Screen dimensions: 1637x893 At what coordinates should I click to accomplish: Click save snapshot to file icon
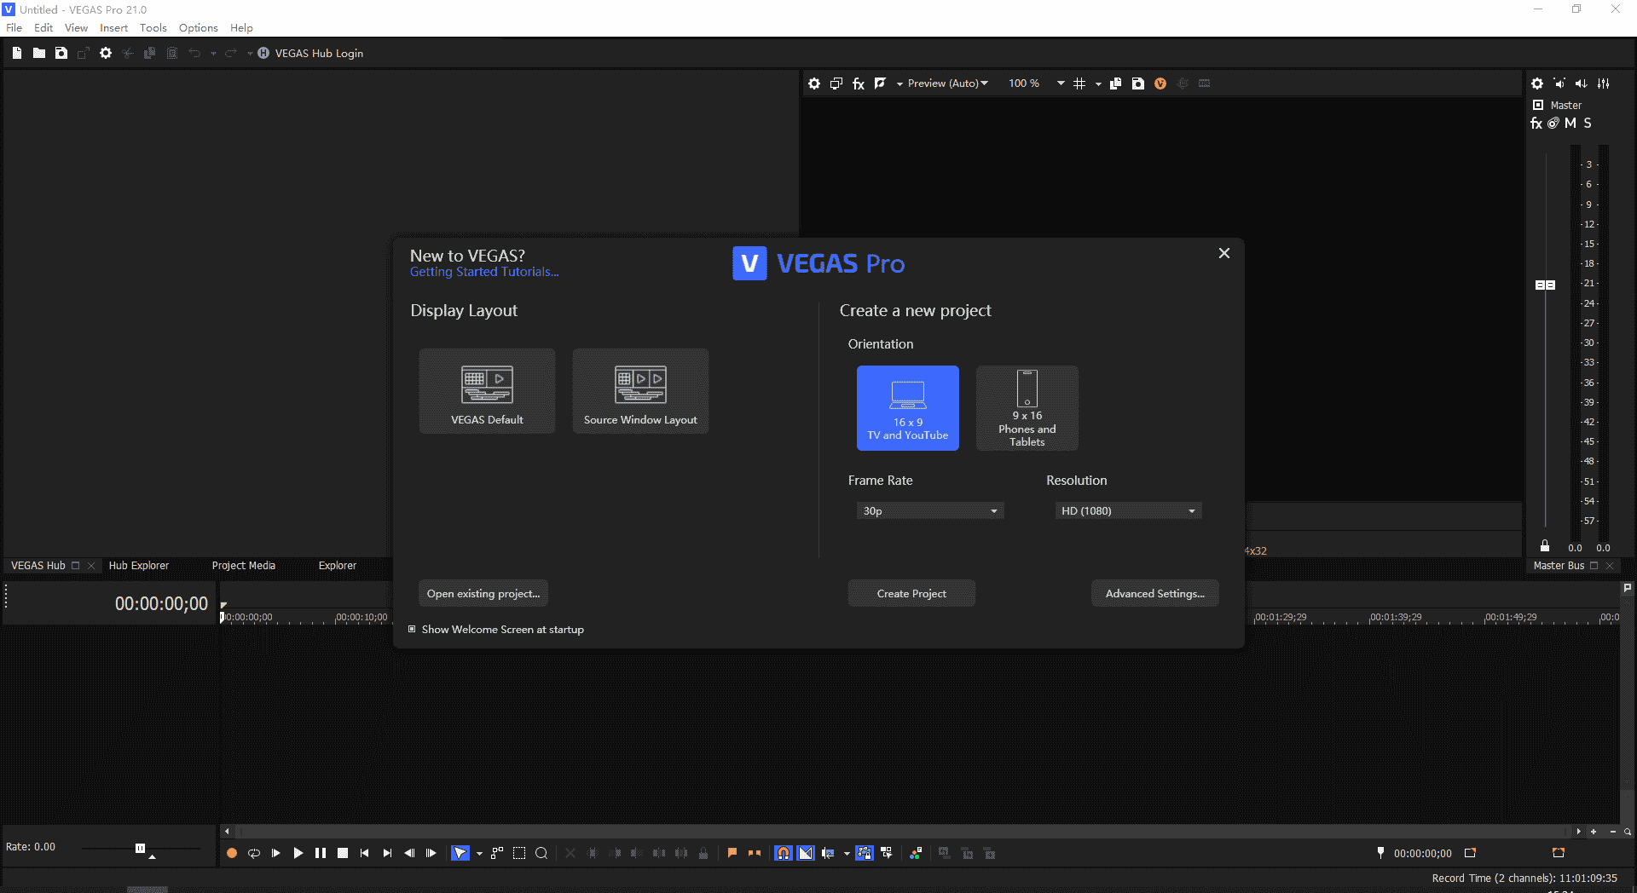1137,84
